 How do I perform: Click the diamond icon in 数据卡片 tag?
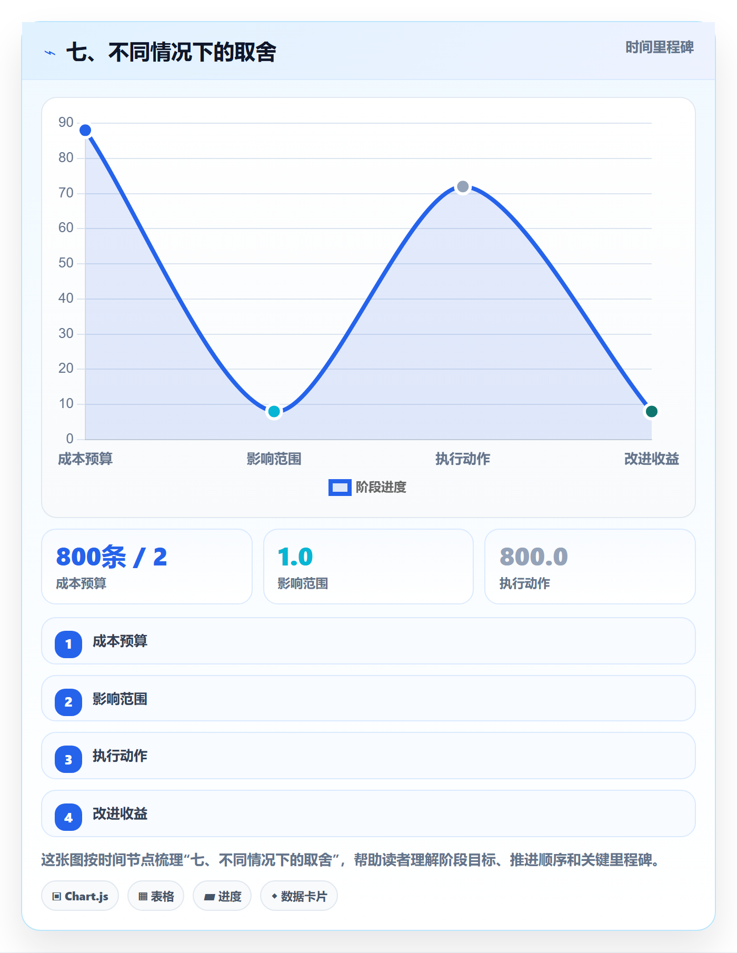[x=274, y=896]
